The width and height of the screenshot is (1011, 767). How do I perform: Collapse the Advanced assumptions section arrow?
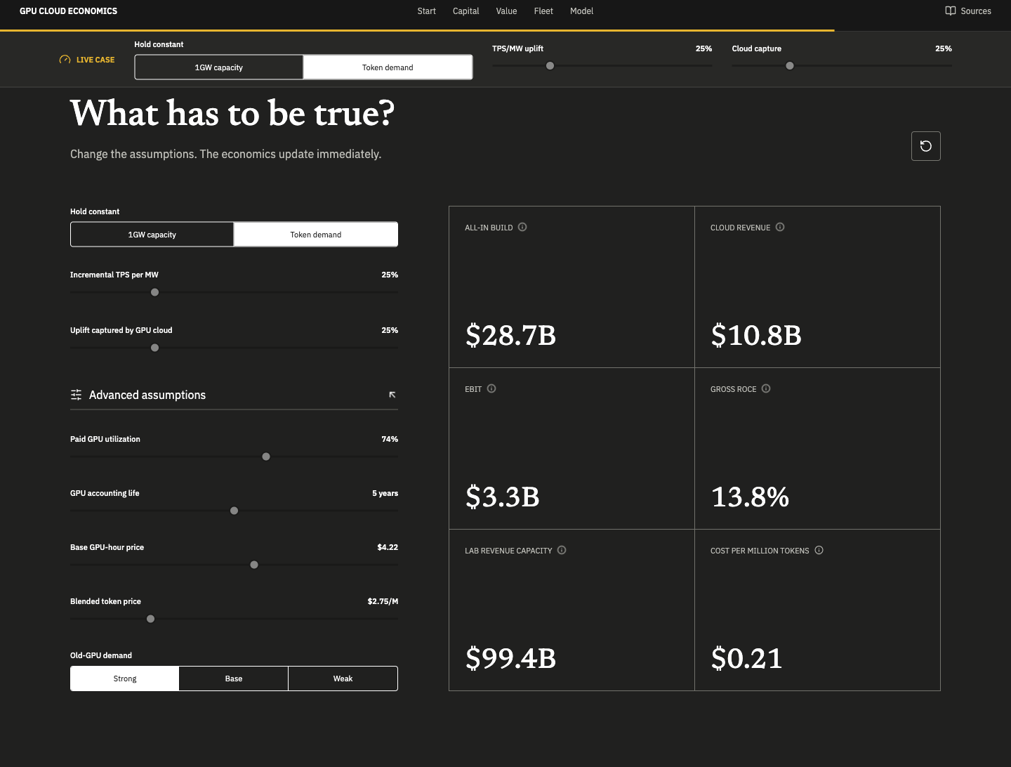[392, 395]
